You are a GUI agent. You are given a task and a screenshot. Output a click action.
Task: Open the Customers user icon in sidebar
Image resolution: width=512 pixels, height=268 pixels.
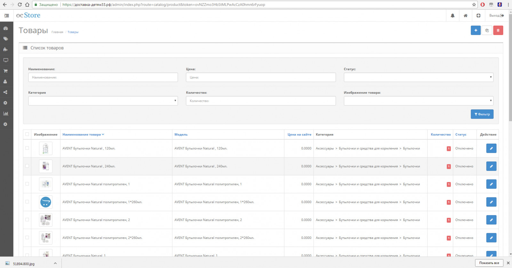[x=5, y=82]
